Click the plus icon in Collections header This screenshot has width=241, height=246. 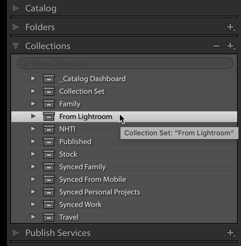tap(231, 46)
